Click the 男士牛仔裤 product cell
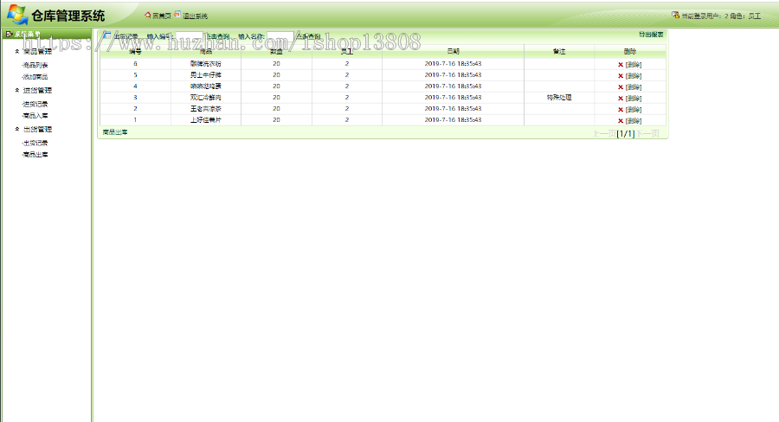Screen dimensions: 779x422 (206, 75)
